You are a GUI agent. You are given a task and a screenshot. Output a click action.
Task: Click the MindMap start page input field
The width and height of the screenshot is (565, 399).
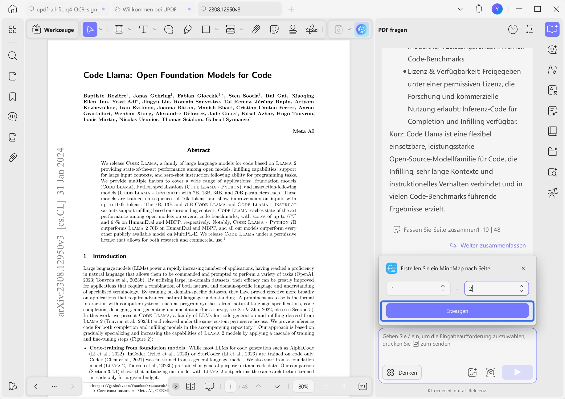418,289
